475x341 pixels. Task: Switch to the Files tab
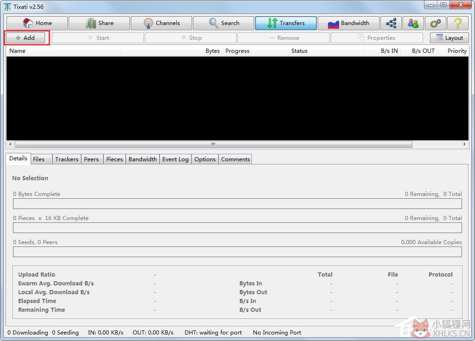coord(41,159)
